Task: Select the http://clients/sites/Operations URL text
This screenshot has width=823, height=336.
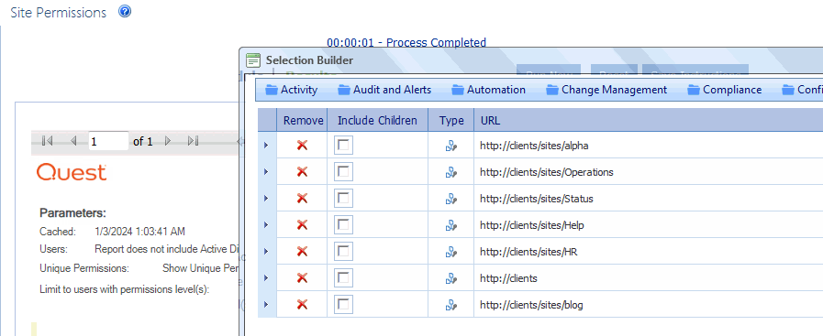Action: pyautogui.click(x=547, y=172)
